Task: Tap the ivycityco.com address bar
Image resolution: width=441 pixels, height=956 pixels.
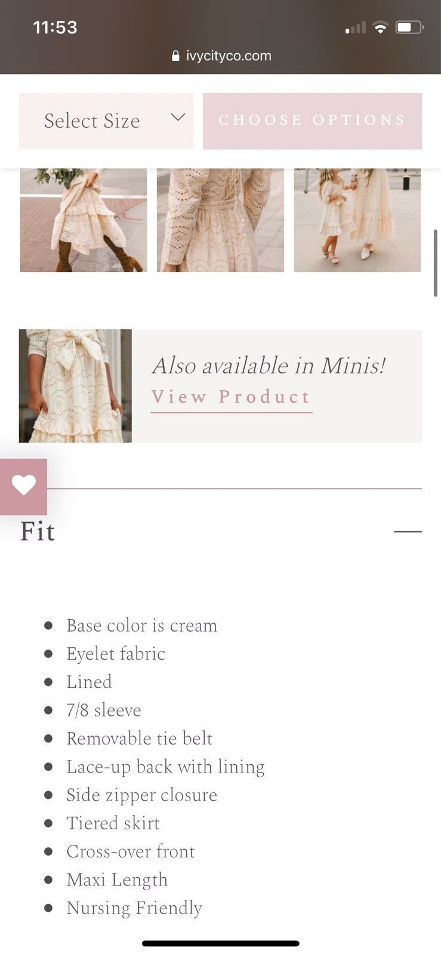Action: pos(221,56)
